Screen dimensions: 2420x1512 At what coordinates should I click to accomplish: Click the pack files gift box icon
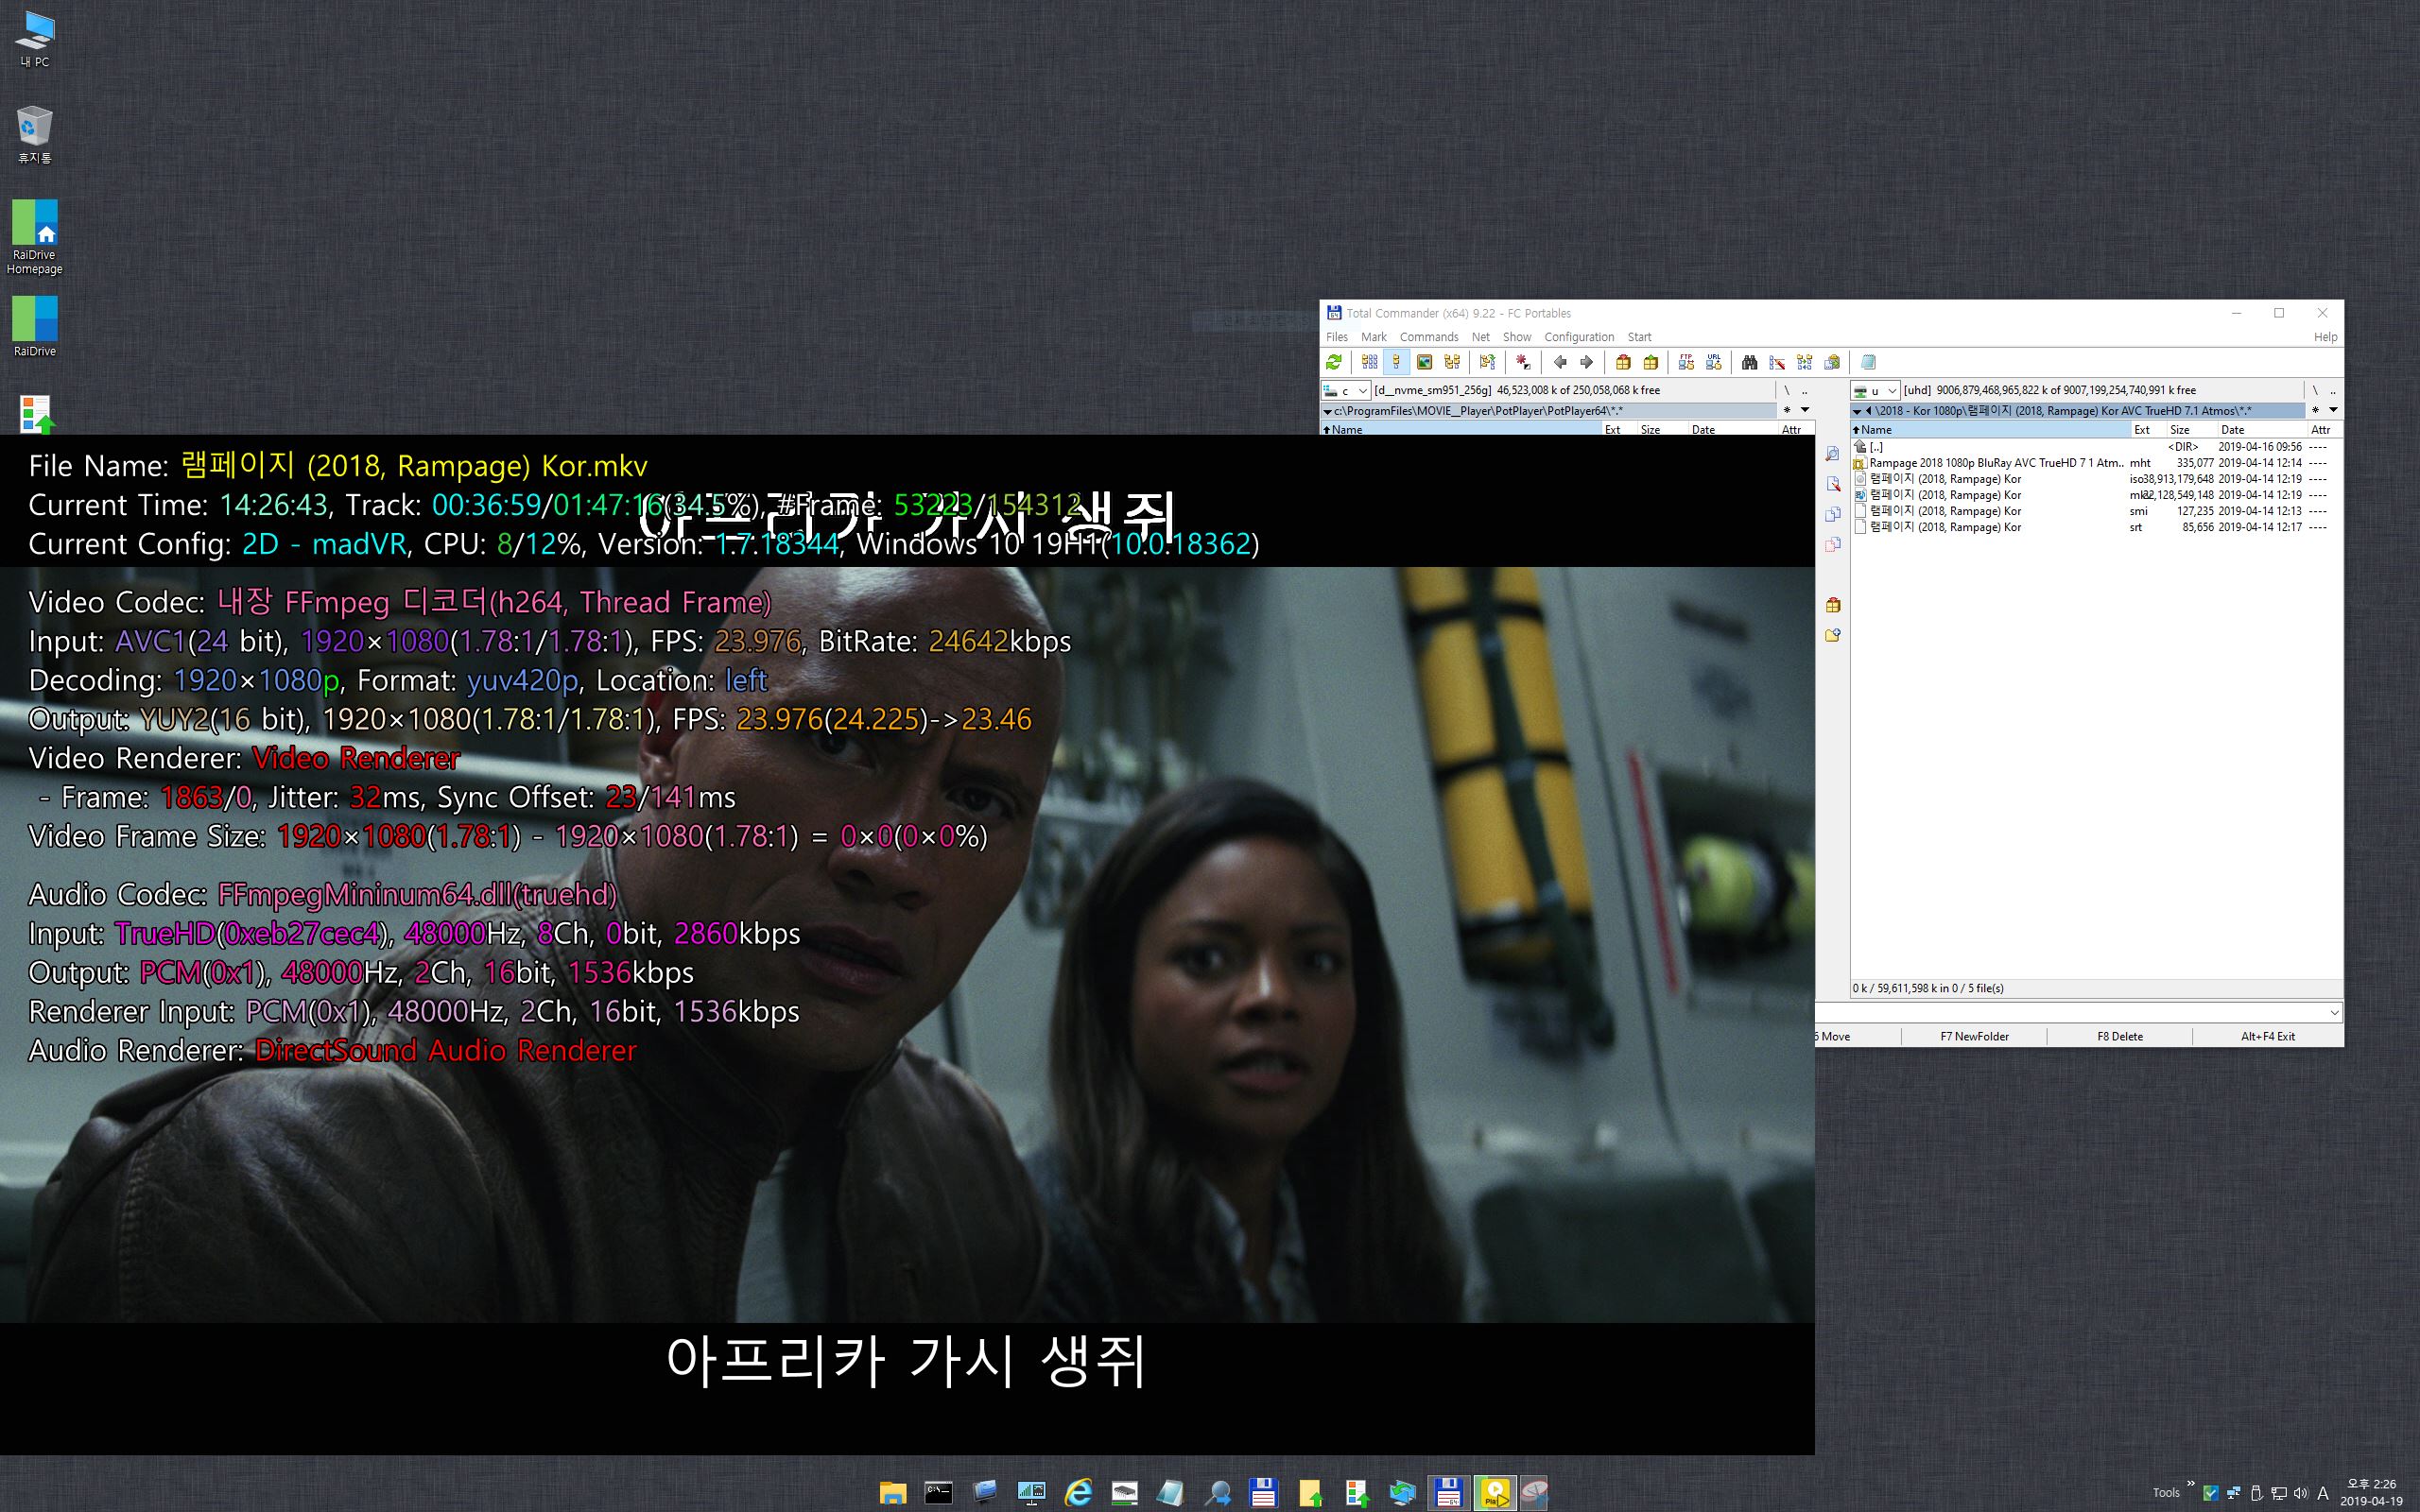coord(1623,362)
